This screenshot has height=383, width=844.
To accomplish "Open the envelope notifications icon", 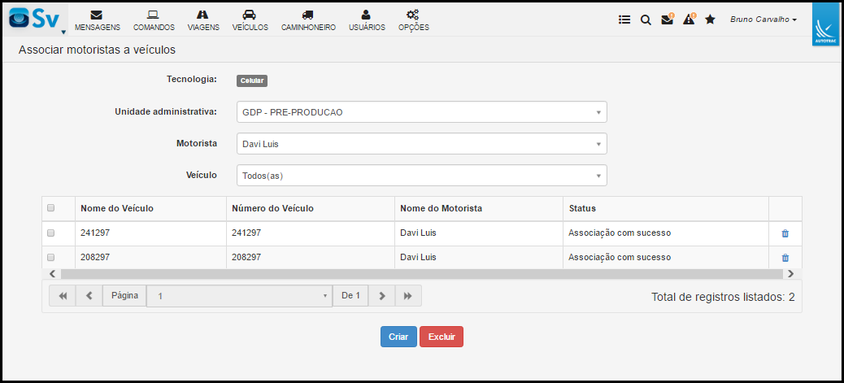I will tap(668, 20).
